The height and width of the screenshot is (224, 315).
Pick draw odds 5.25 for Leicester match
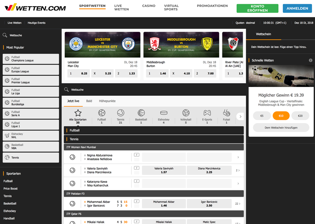[x=102, y=73]
